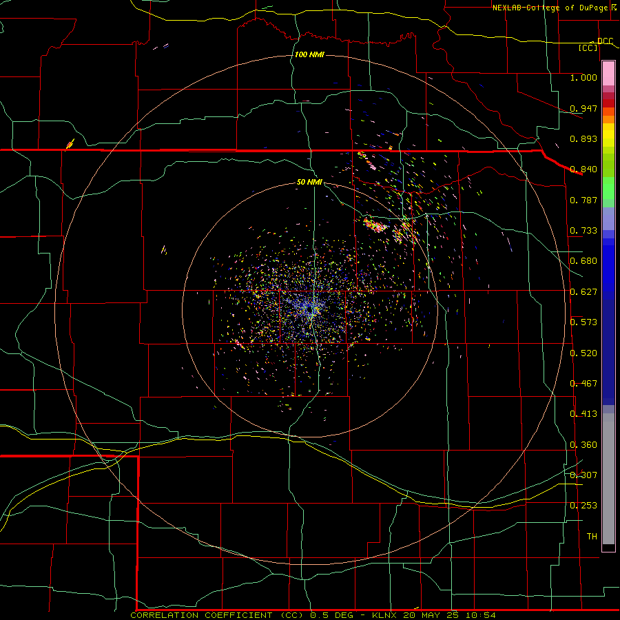Click the bright green band on the color bar

click(x=608, y=188)
